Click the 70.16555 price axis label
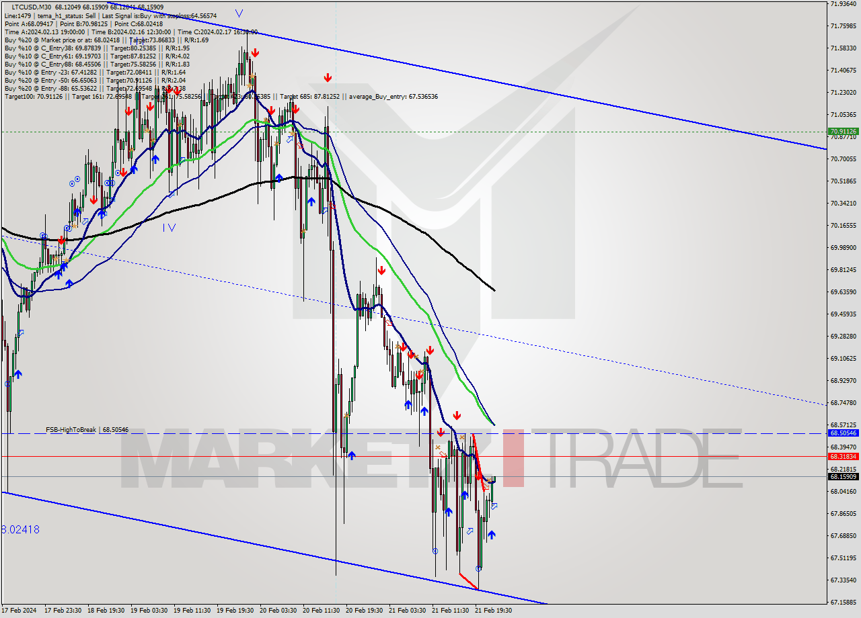Screen dimensions: 861x618 pyautogui.click(x=844, y=225)
